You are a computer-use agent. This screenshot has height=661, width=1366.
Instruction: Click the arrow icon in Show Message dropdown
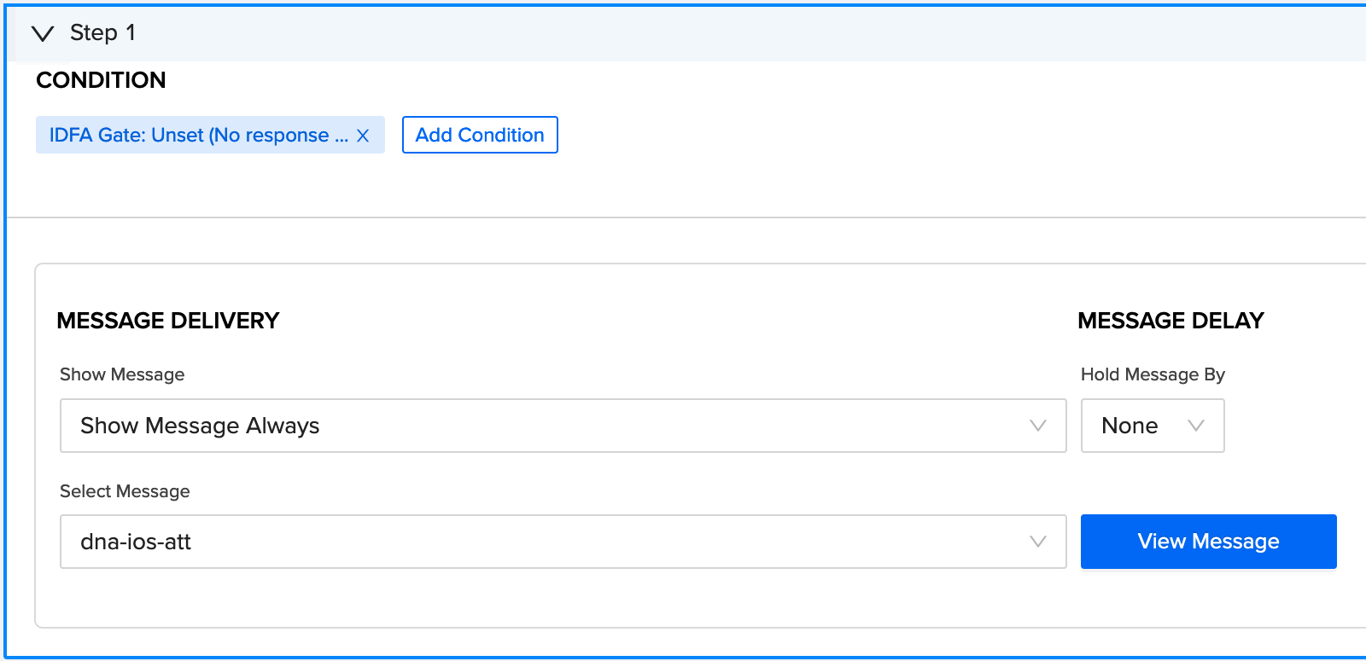point(1038,426)
